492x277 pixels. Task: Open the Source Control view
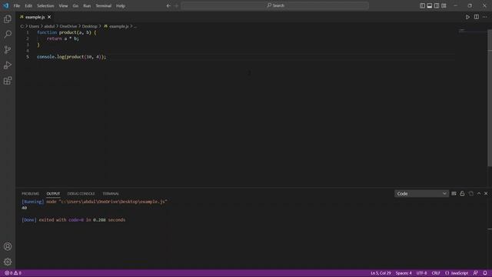pos(8,49)
